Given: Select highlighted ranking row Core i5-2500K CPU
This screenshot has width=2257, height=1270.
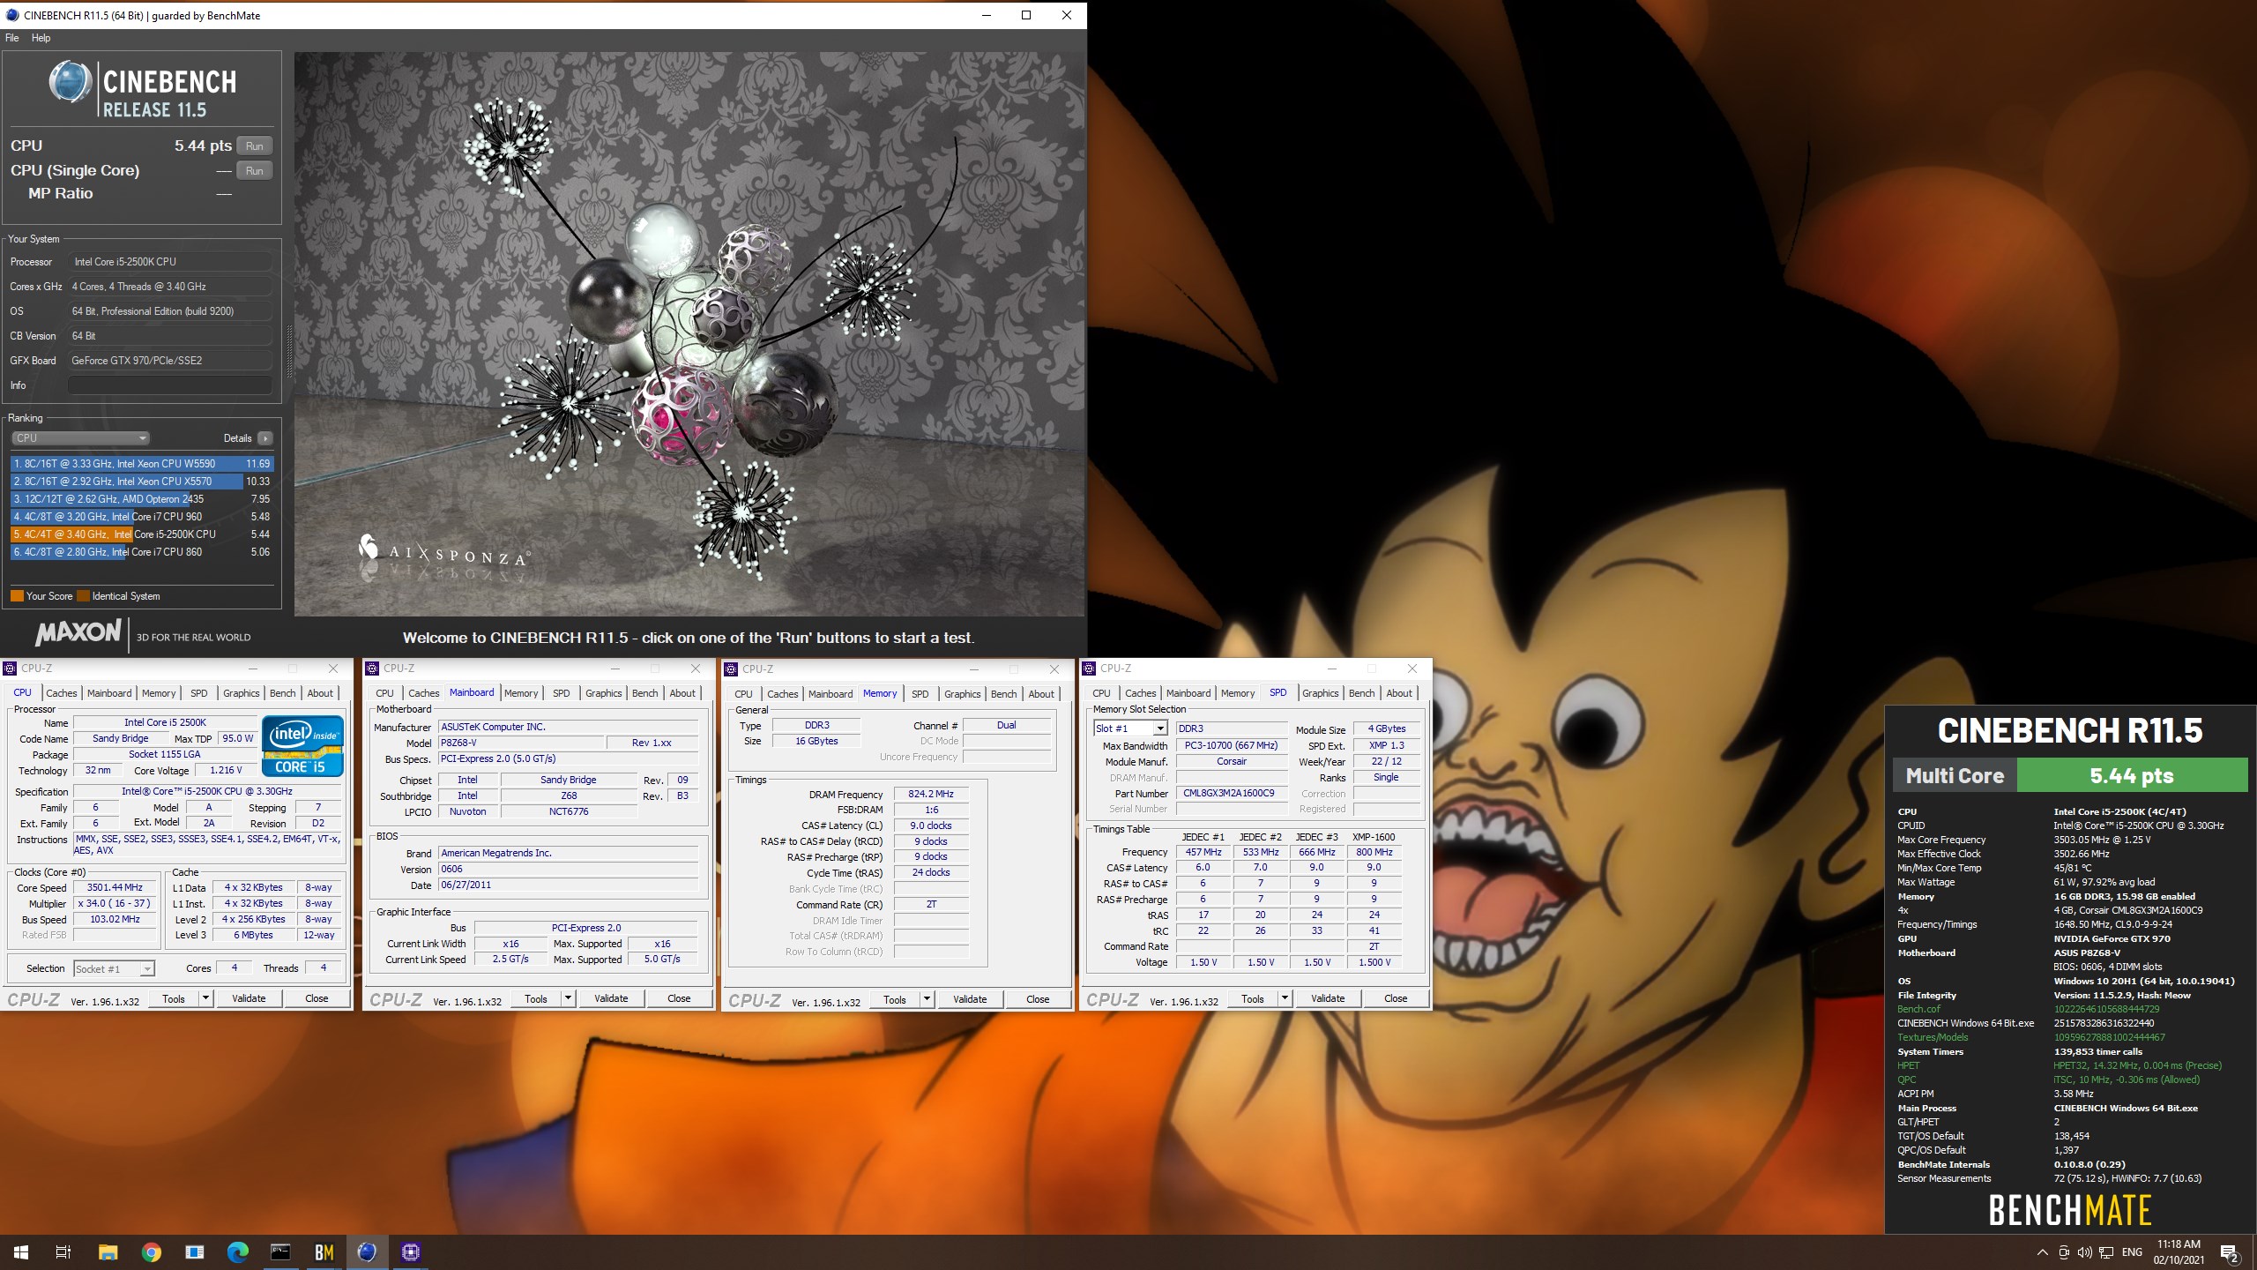Looking at the screenshot, I should click(141, 534).
